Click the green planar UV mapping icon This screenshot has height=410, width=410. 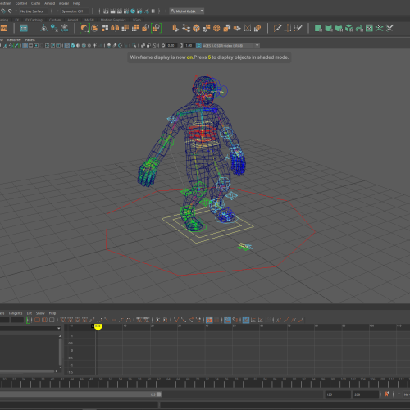[x=318, y=28]
